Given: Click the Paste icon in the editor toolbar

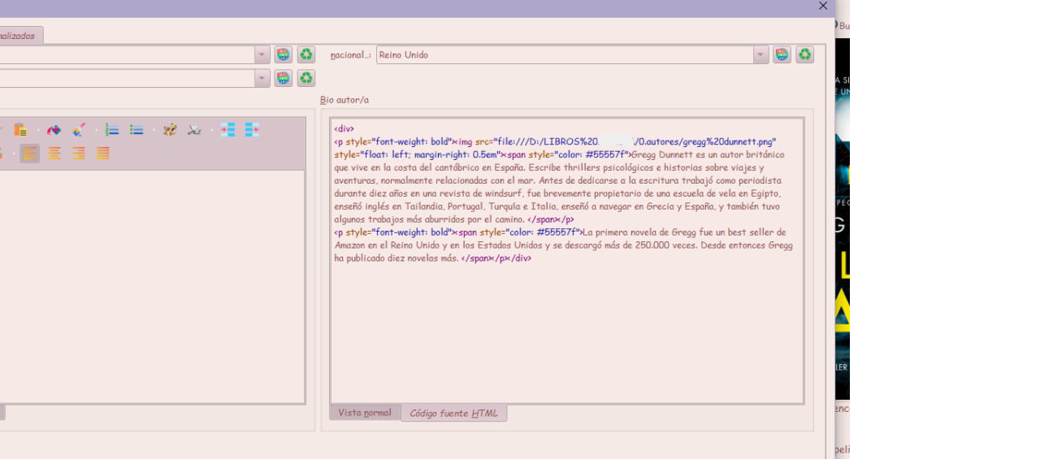Looking at the screenshot, I should (x=20, y=130).
